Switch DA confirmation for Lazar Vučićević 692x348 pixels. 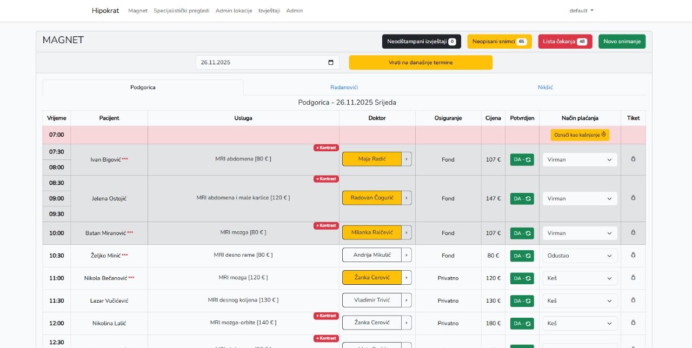click(x=522, y=300)
